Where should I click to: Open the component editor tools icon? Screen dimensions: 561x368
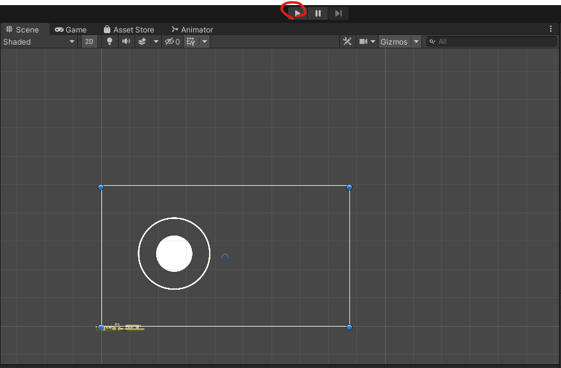tap(347, 42)
